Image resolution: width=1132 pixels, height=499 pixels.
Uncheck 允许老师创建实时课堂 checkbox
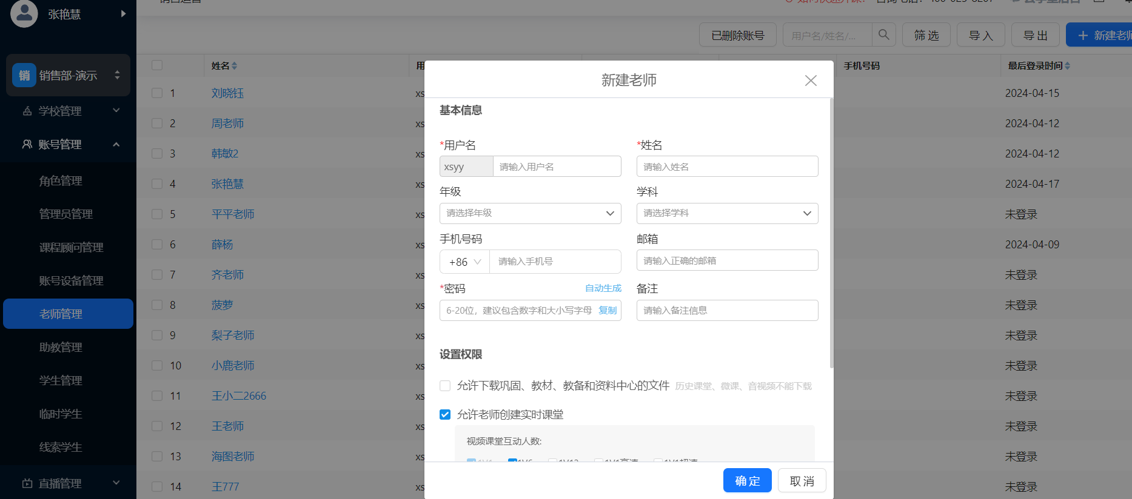pyautogui.click(x=445, y=415)
